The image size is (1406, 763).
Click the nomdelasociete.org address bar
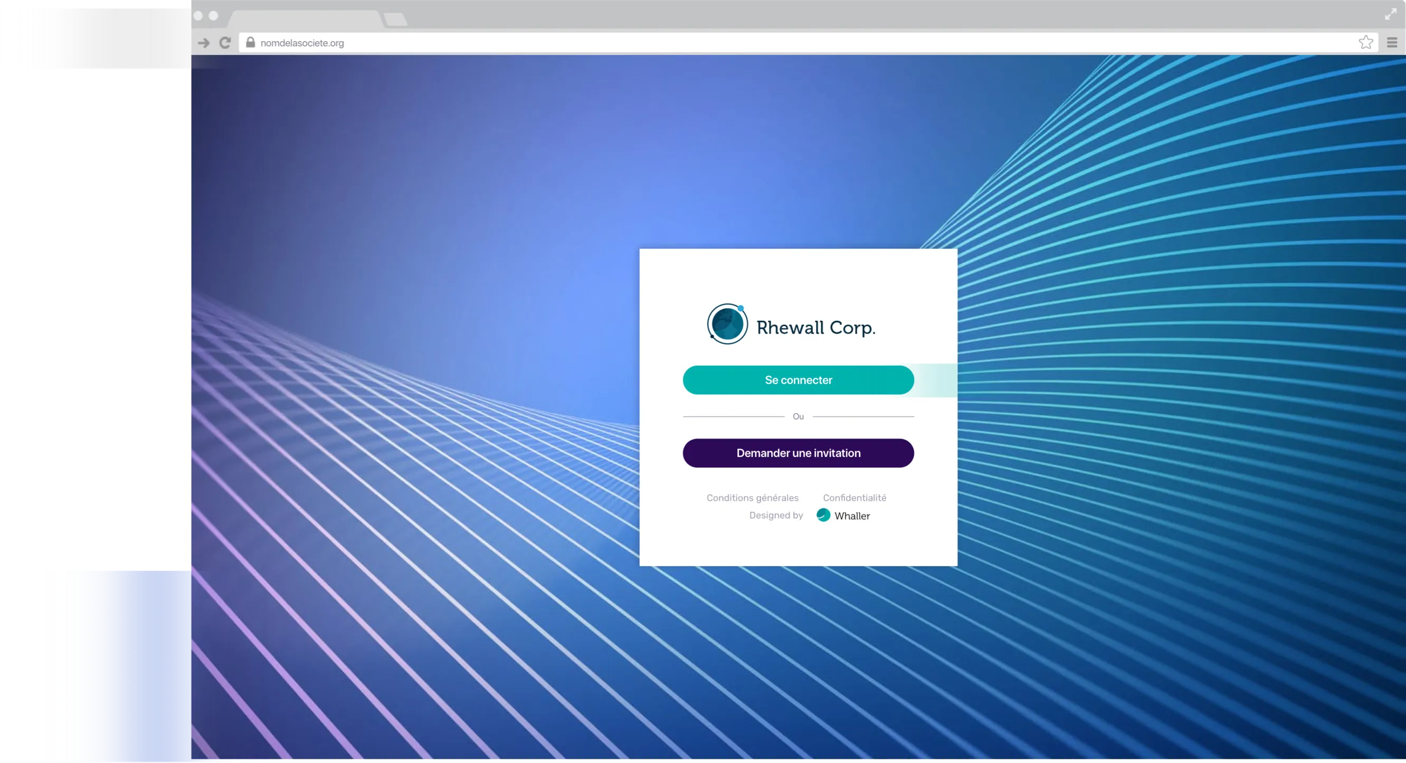808,43
